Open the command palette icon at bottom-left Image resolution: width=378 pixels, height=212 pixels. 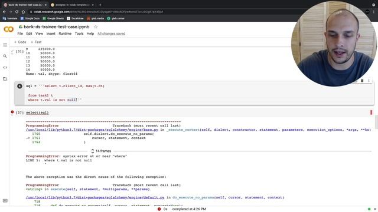coord(5,201)
